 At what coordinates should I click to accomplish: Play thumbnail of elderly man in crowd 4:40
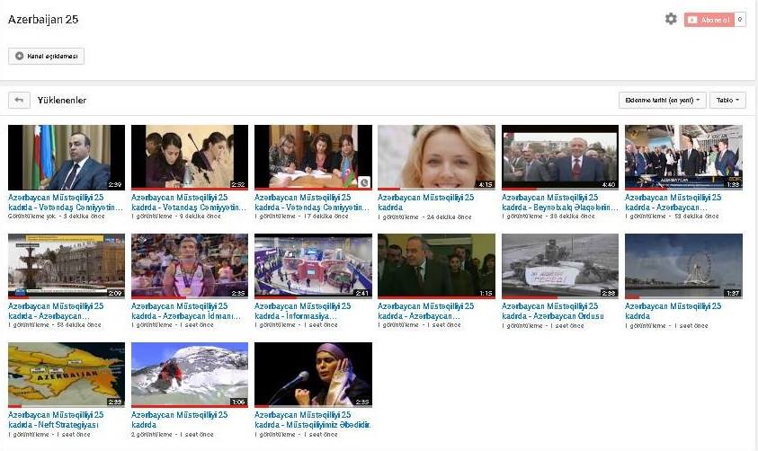click(560, 157)
